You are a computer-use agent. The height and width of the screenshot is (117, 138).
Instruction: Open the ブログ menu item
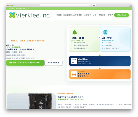tap(110, 15)
